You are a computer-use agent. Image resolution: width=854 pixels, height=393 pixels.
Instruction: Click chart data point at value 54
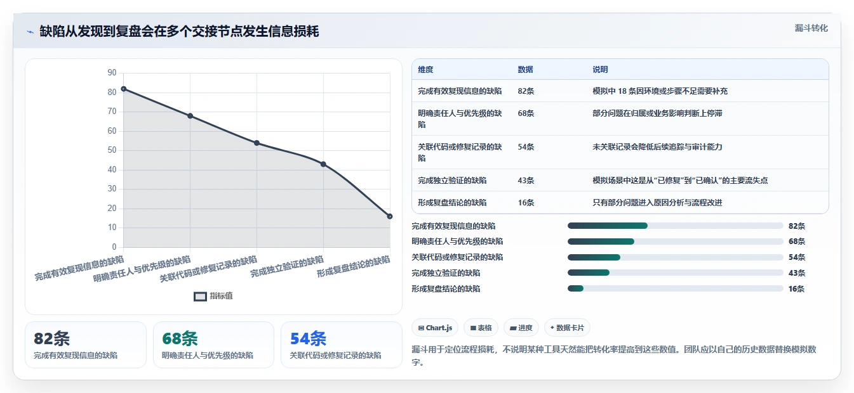tap(257, 143)
